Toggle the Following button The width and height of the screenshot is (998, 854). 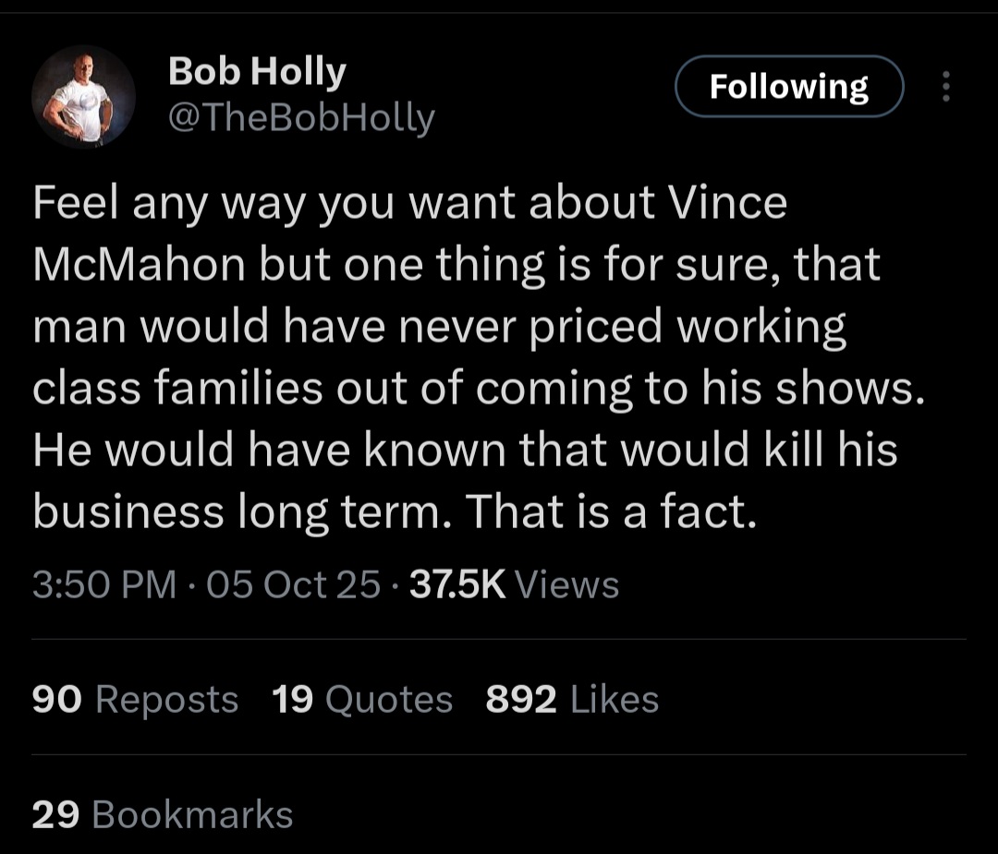coord(788,87)
